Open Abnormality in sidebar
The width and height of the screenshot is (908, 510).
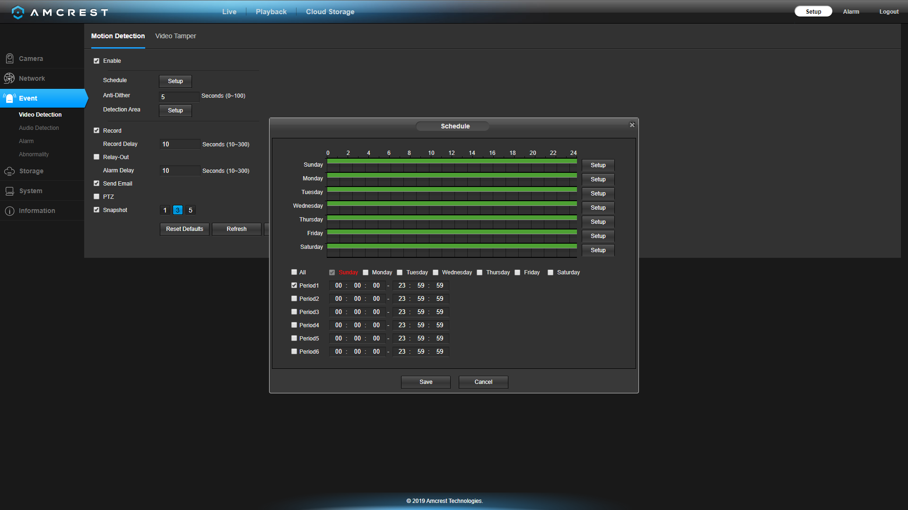point(34,154)
